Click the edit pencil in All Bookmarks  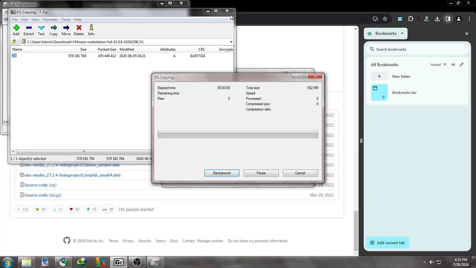[461, 65]
